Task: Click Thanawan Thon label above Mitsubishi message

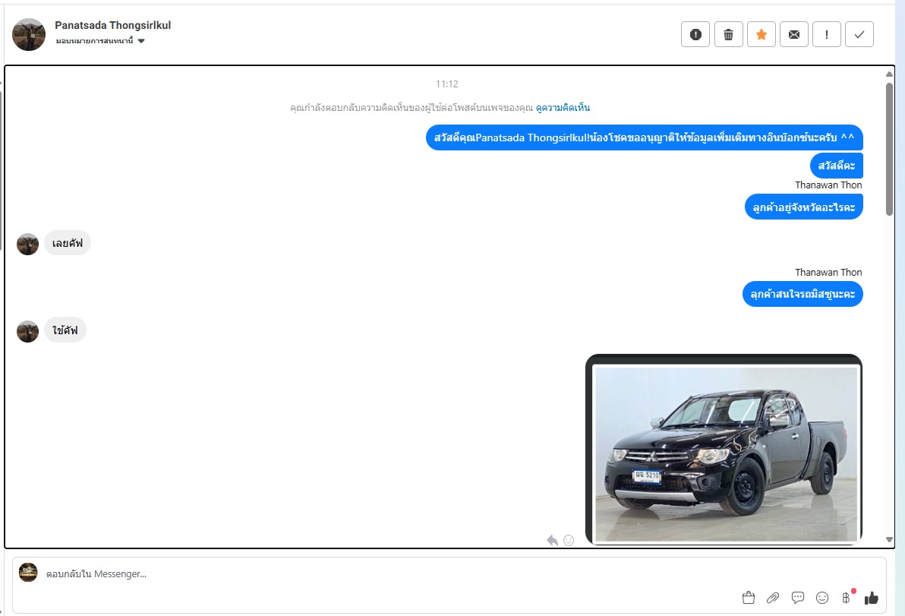Action: [828, 272]
